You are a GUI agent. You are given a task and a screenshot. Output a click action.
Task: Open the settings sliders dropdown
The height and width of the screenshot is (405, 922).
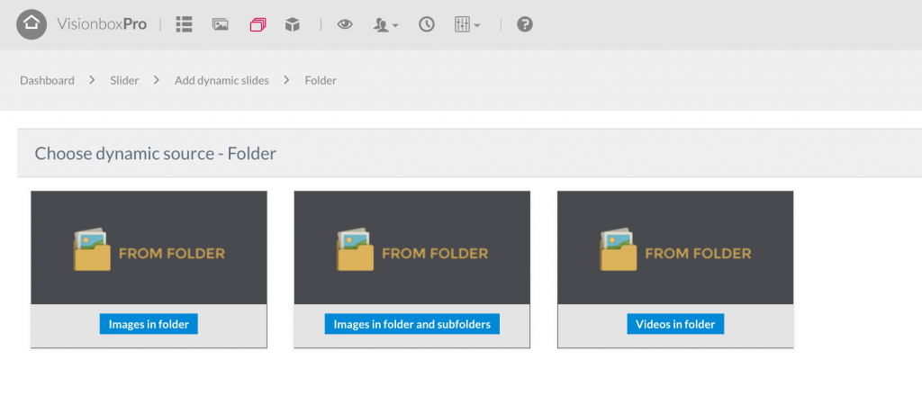click(467, 24)
